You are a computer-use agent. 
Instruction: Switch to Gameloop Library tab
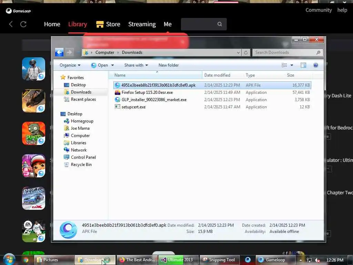78,24
